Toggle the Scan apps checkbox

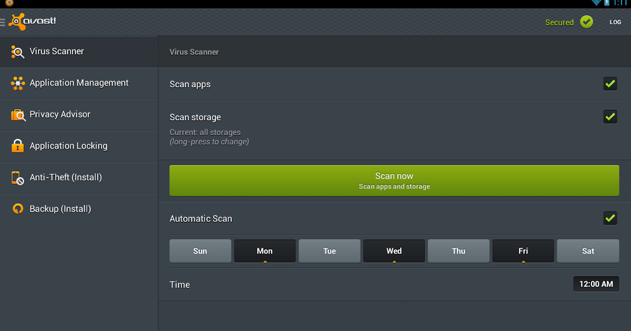point(610,84)
